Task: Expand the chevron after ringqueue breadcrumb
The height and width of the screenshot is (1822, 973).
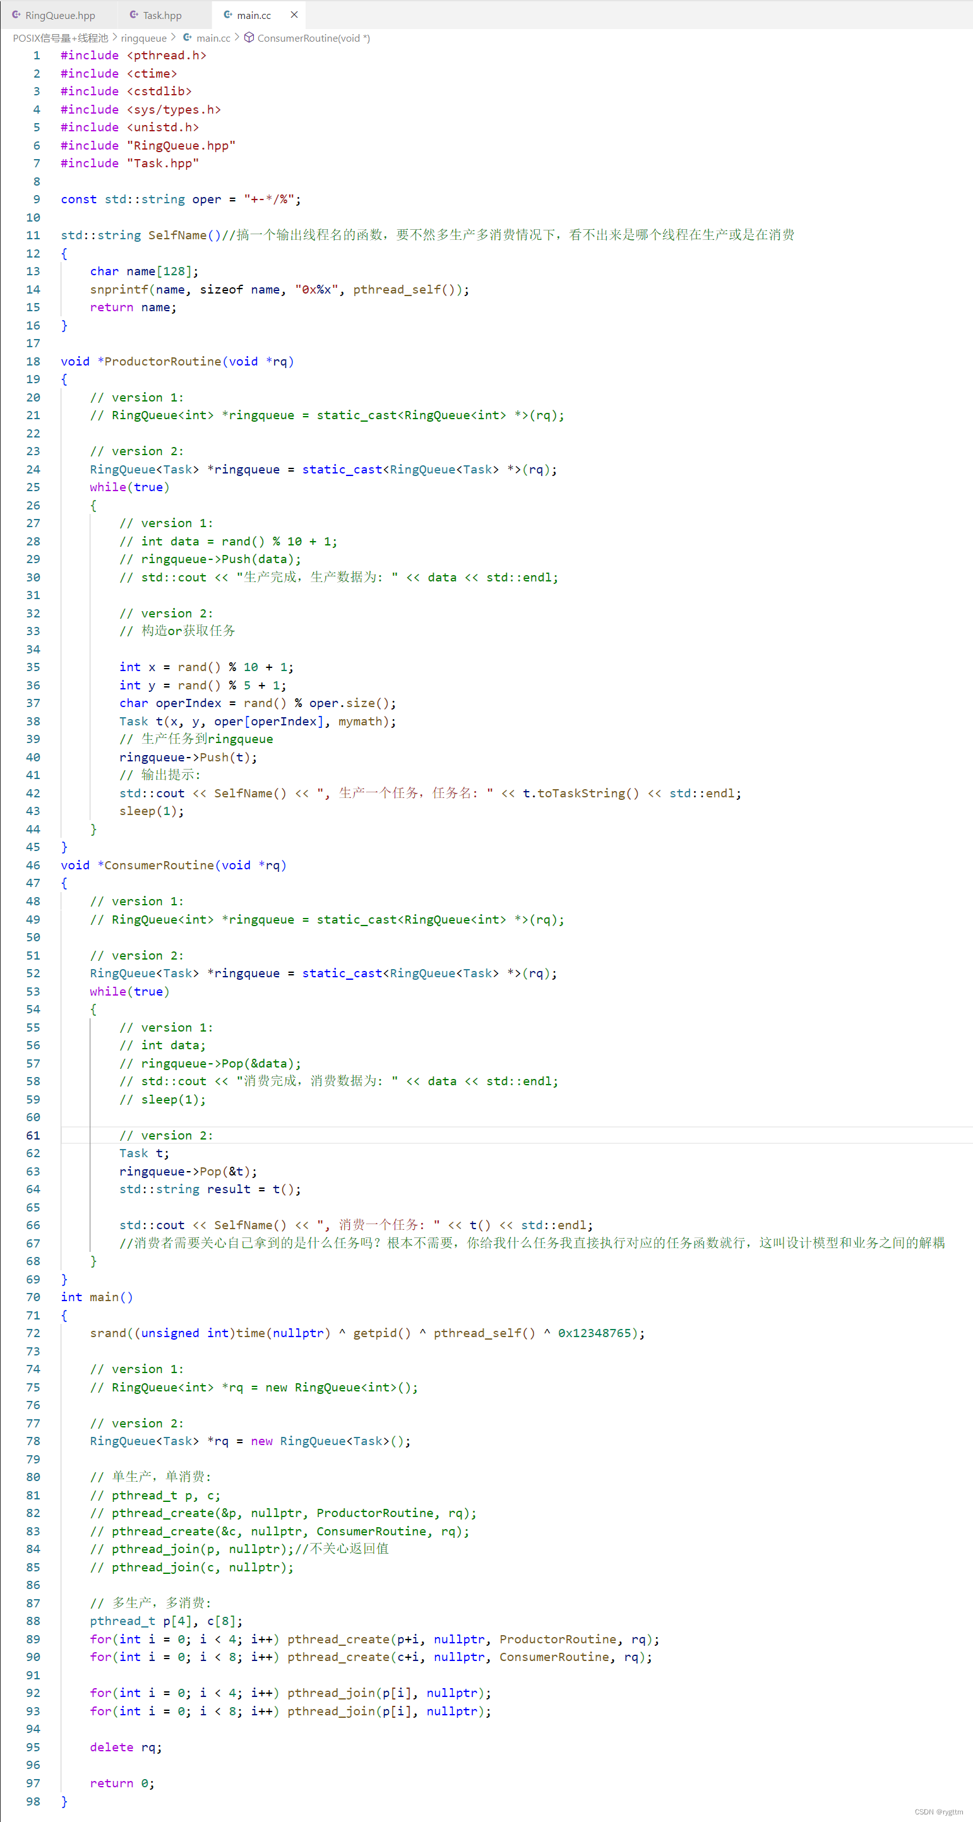Action: point(174,37)
